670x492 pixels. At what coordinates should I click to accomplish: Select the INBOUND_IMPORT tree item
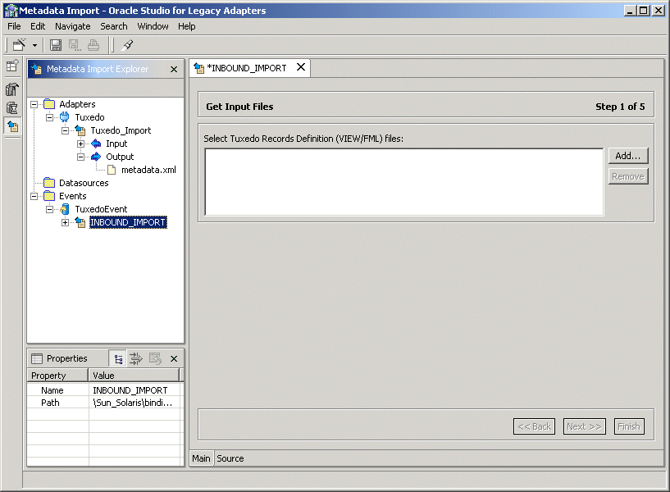(x=128, y=222)
